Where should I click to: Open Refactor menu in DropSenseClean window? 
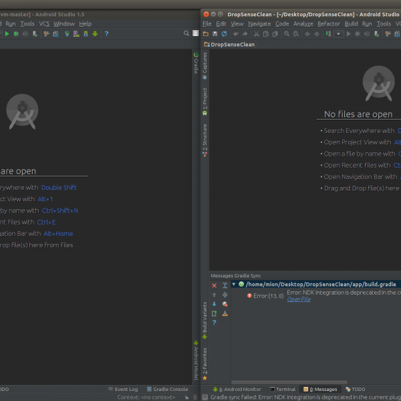[329, 24]
